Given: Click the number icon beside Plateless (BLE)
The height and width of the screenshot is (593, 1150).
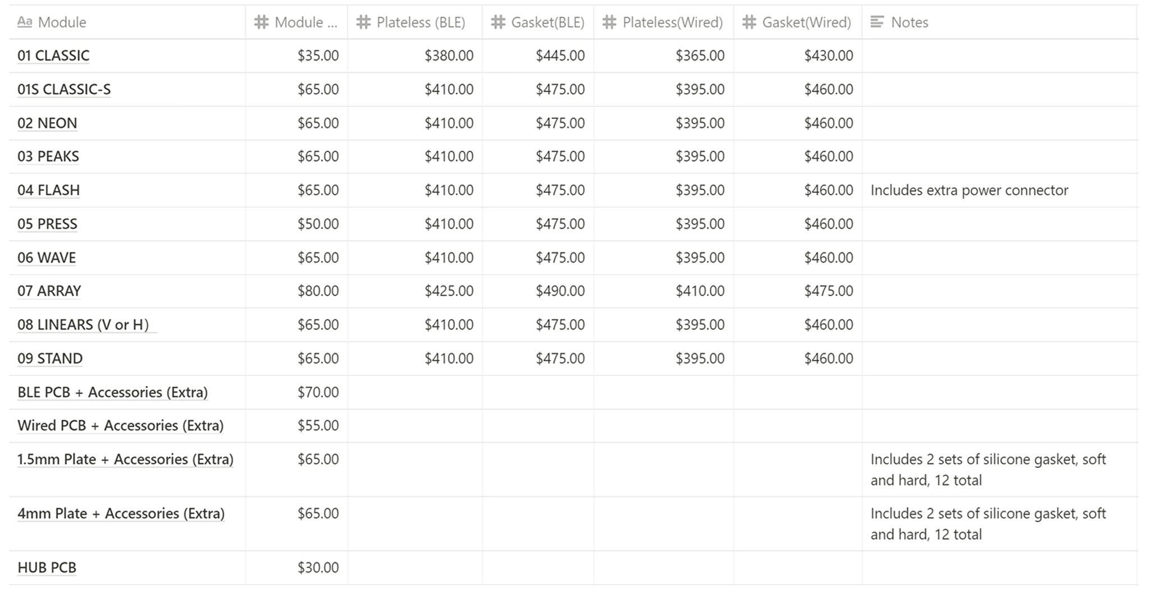Looking at the screenshot, I should pyautogui.click(x=363, y=22).
